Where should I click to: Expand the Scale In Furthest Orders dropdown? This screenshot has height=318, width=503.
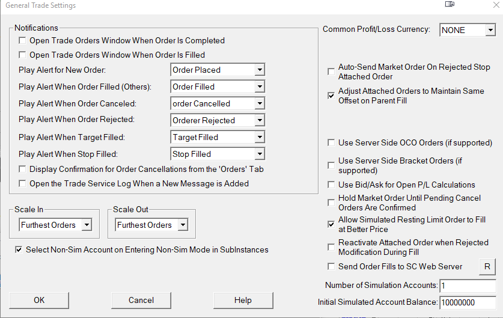pos(87,225)
